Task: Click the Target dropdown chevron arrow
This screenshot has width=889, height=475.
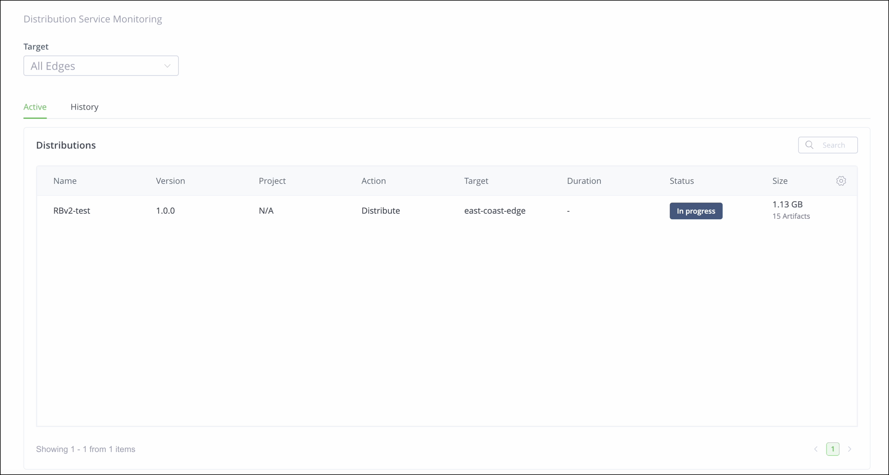Action: coord(167,66)
